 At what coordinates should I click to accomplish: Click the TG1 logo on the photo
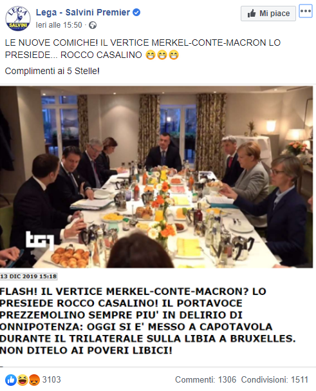click(x=40, y=240)
